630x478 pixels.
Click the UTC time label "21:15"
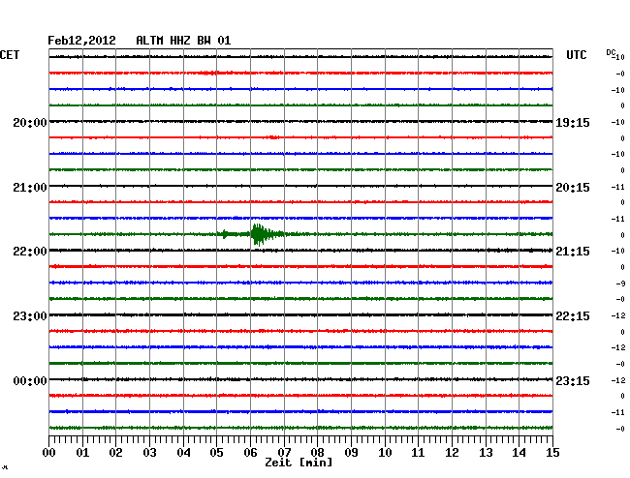click(x=573, y=252)
